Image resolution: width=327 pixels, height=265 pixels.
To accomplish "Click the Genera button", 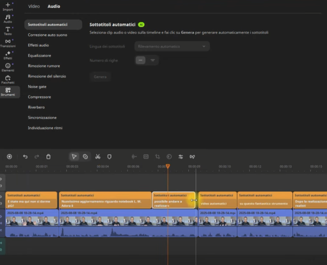I will pos(100,77).
